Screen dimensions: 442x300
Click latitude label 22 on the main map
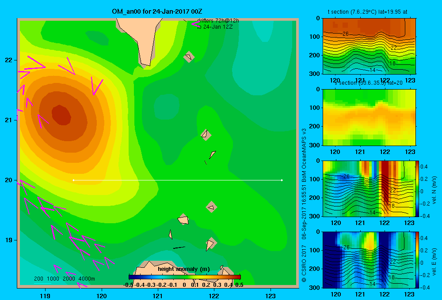(x=9, y=60)
